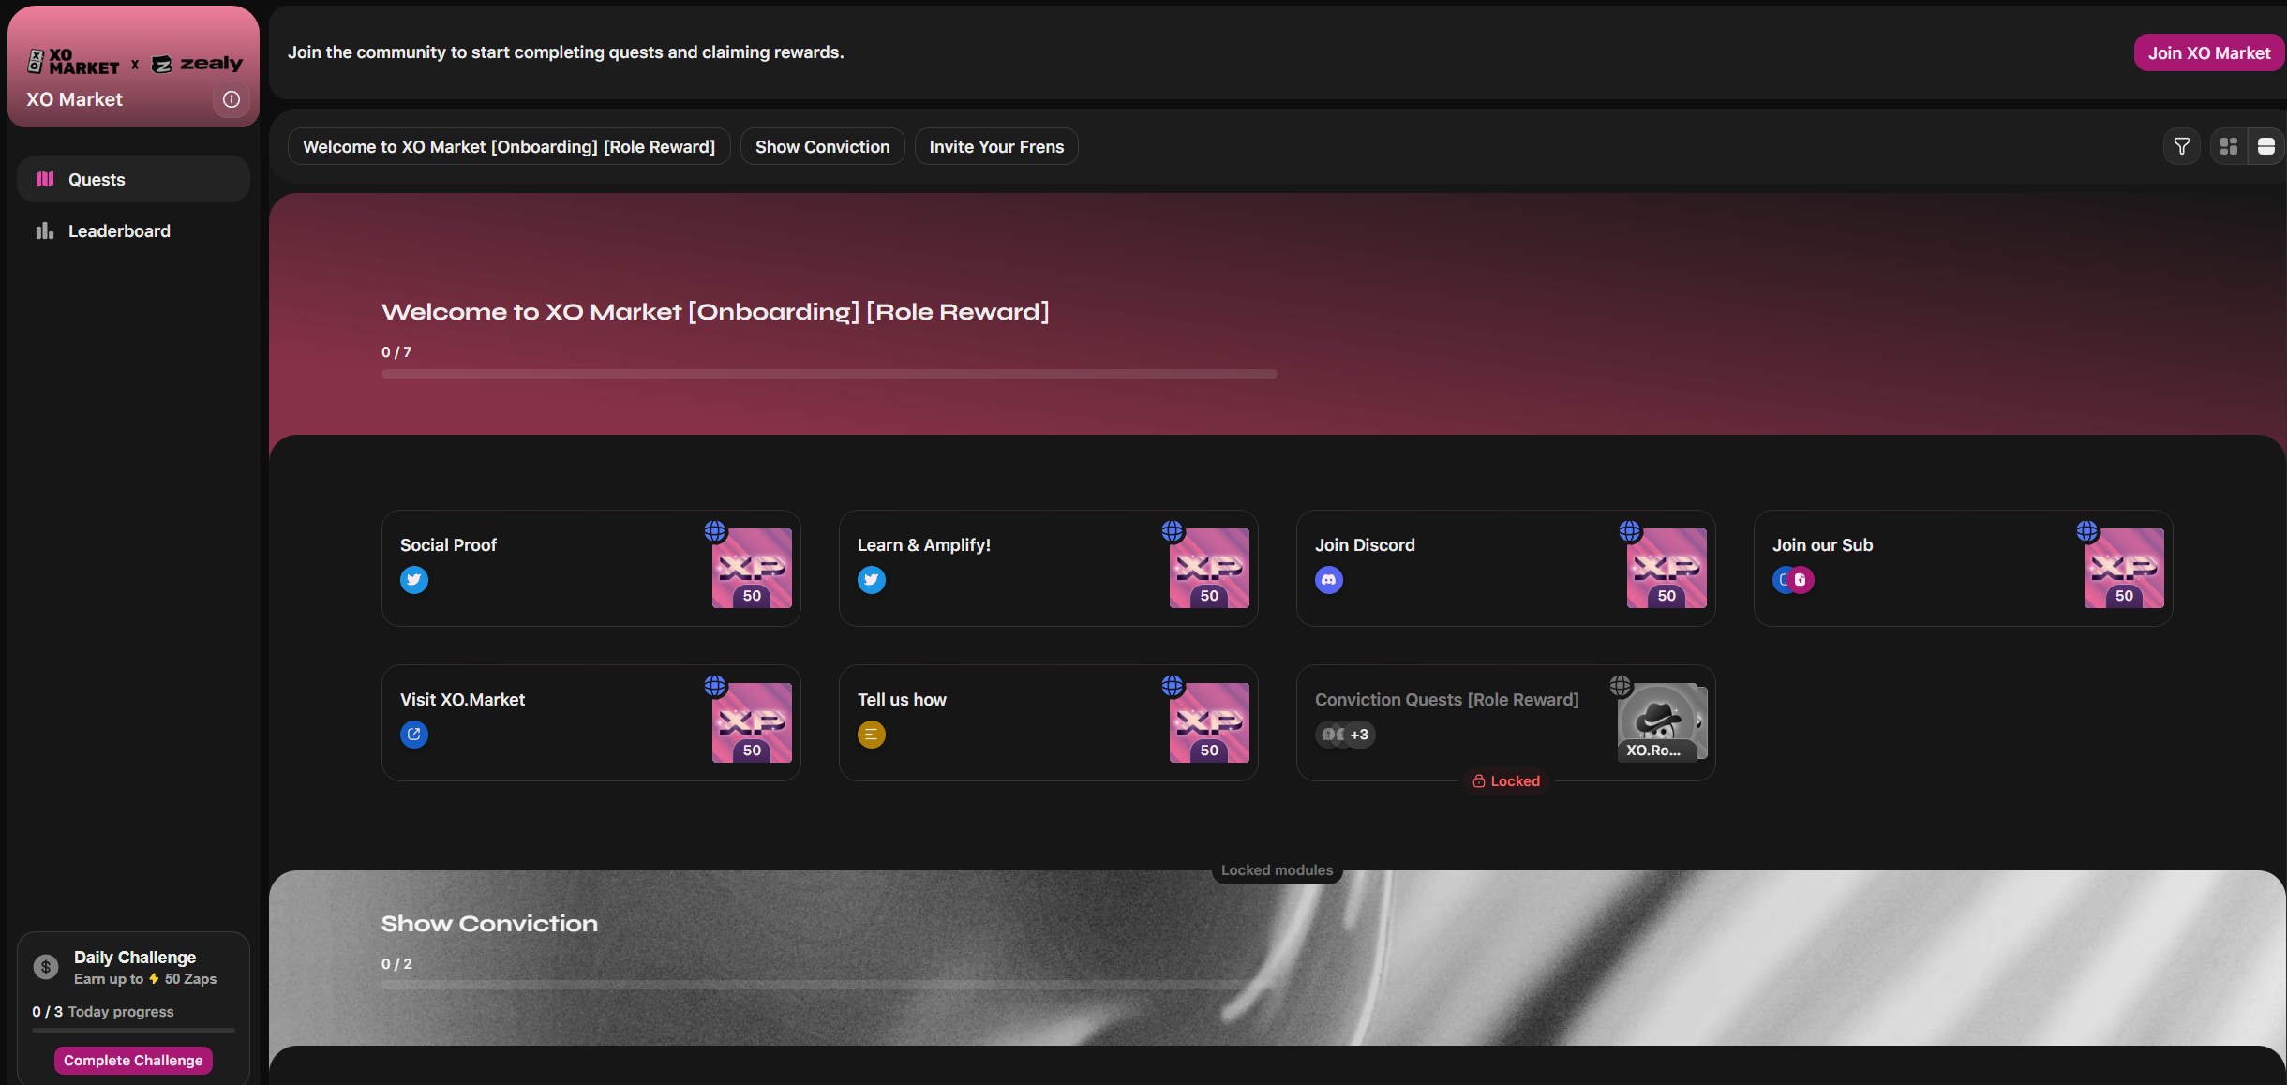Click '0 / 3 Today progress' text
Viewport: 2287px width, 1085px height.
103,1012
